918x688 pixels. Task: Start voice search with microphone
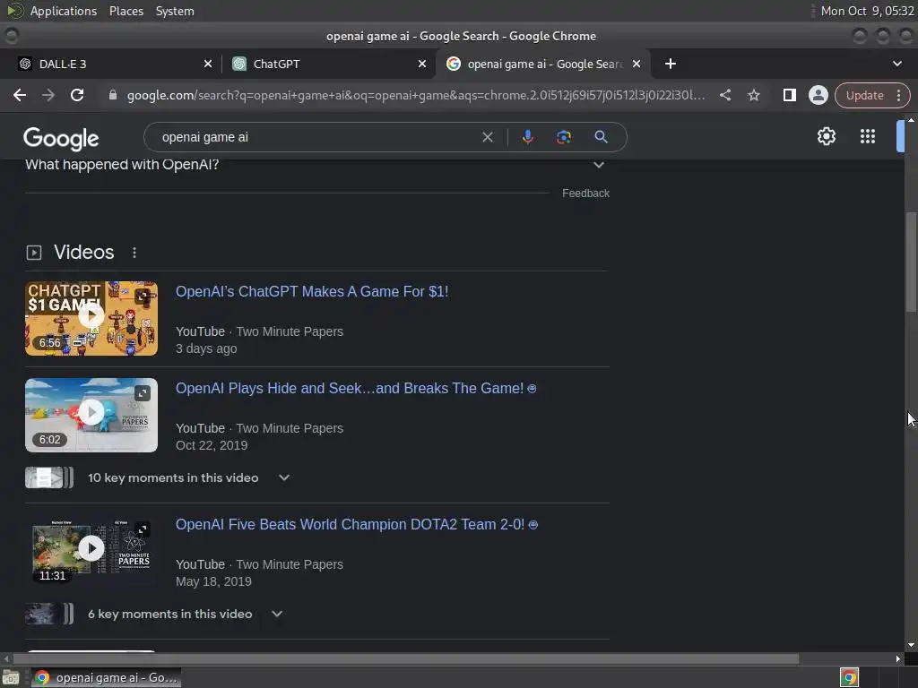pos(527,137)
